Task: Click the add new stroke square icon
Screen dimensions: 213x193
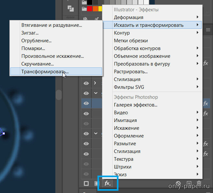Action: [86, 183]
